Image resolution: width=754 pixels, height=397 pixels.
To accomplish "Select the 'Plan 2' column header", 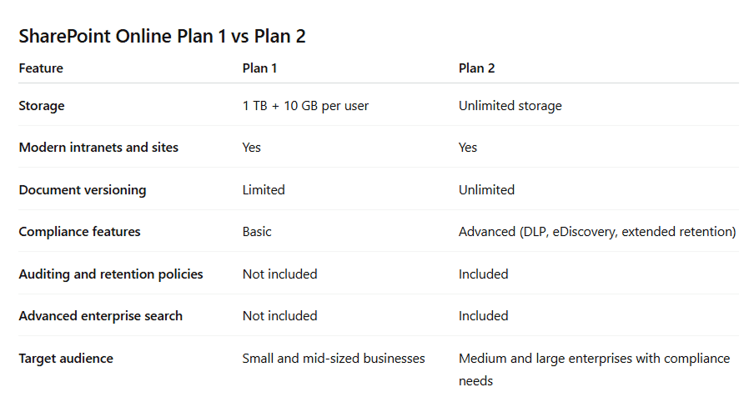I will coord(476,68).
